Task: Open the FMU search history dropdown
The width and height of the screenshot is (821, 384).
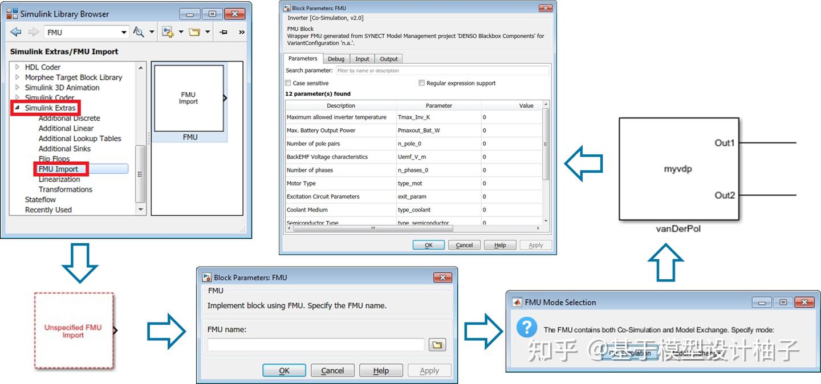Action: 124,32
